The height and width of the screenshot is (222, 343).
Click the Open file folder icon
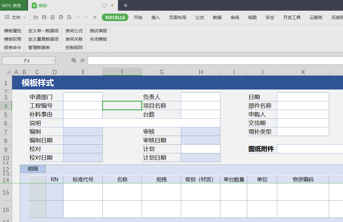point(36,17)
